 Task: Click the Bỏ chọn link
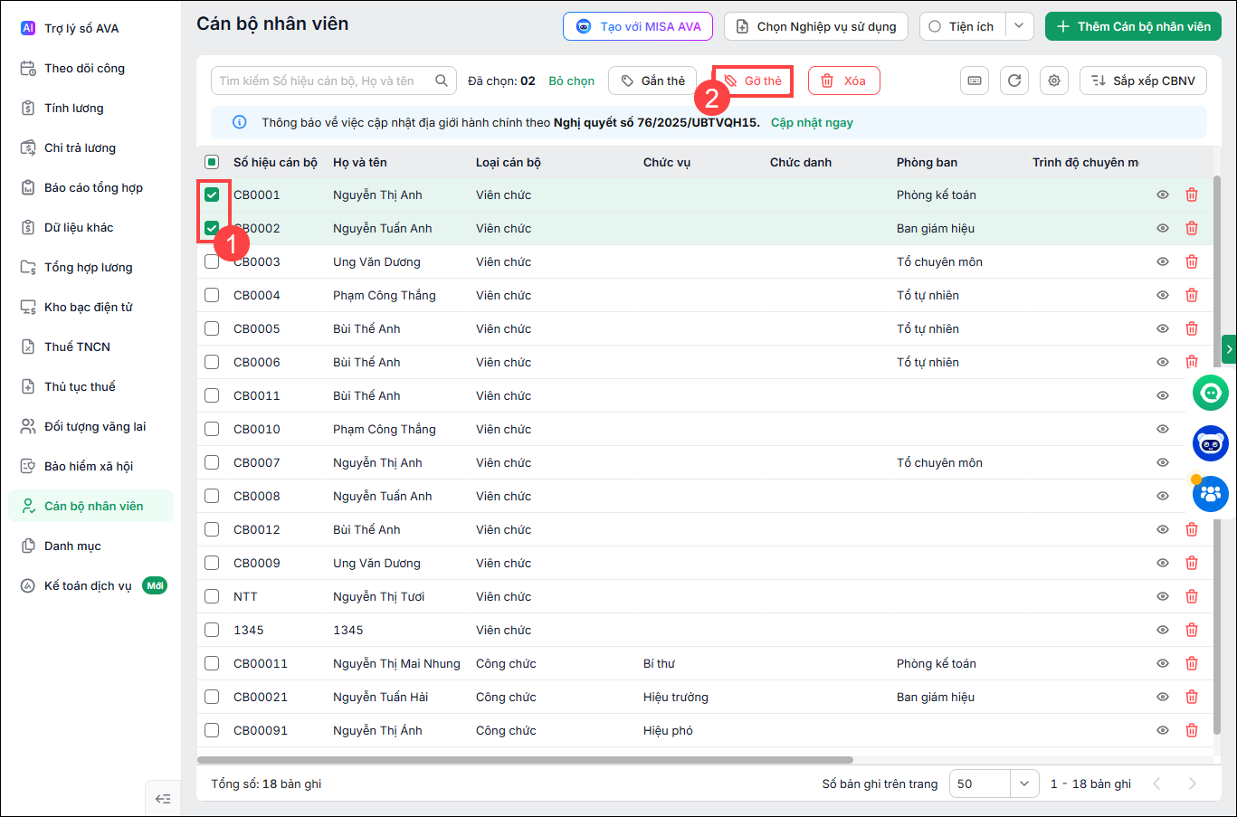click(x=572, y=81)
